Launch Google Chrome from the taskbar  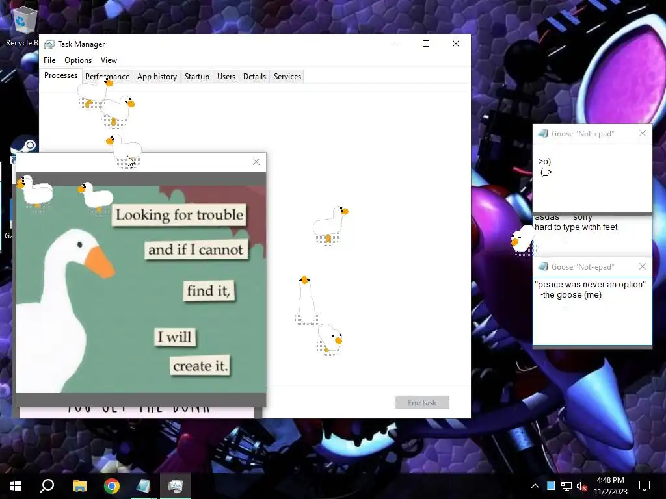112,486
